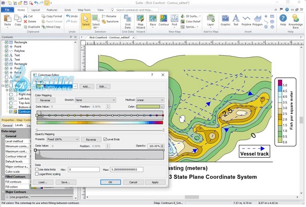
Task: Click Move/Copy in the ribbon
Action: point(51,27)
